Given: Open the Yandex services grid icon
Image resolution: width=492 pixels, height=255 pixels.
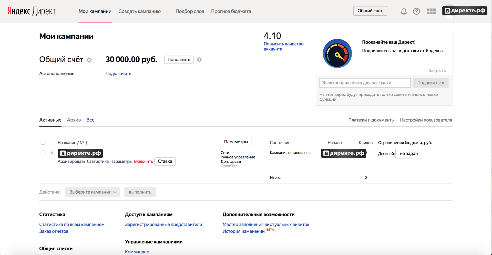Looking at the screenshot, I should pyautogui.click(x=431, y=11).
